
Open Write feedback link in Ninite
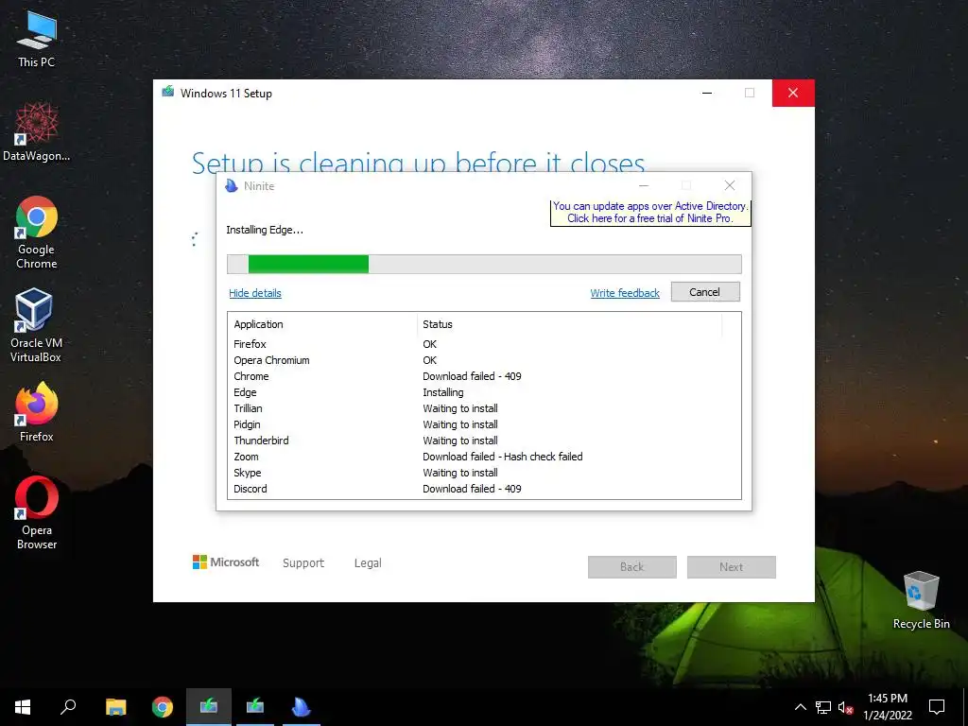625,293
